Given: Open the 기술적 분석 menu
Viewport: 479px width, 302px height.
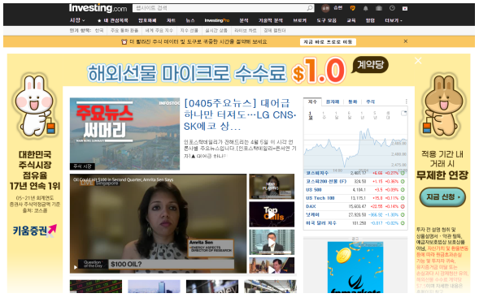Looking at the screenshot, I should click(x=270, y=21).
